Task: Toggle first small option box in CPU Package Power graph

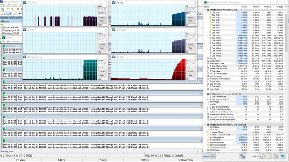Action: [99, 63]
